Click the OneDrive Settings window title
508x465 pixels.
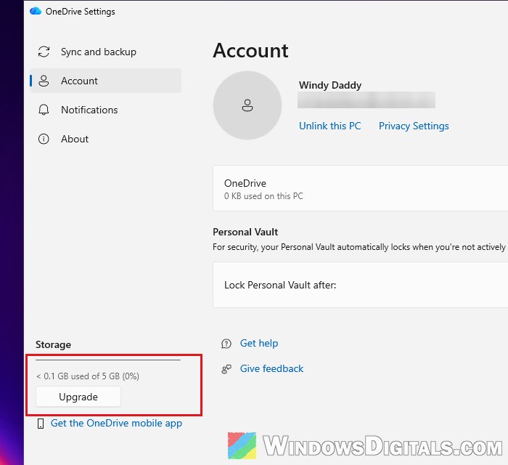(81, 12)
